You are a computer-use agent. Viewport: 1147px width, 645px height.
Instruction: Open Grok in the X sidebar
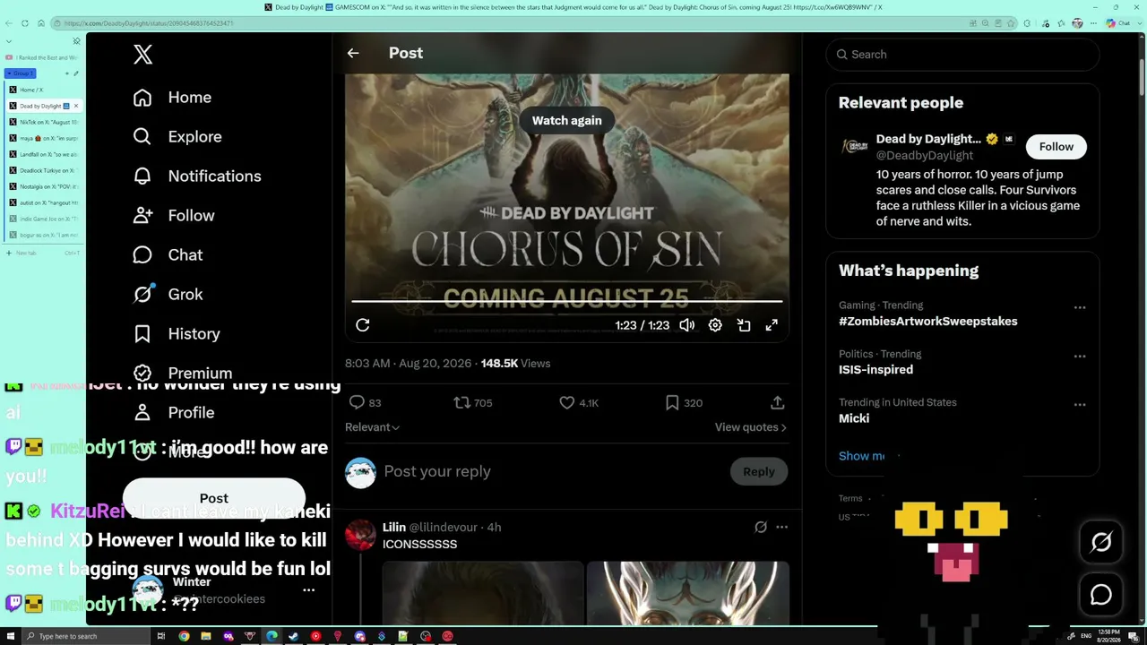click(x=168, y=295)
